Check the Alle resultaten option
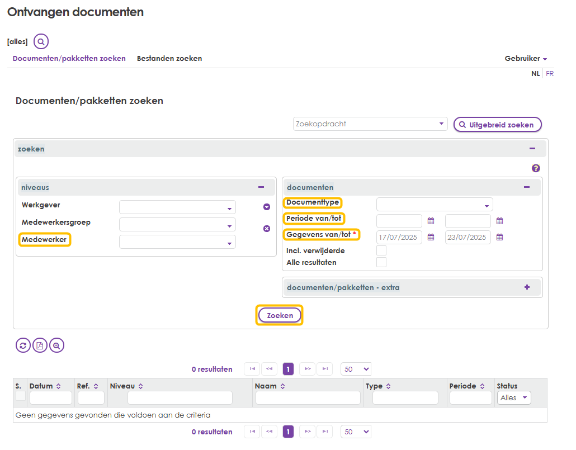The height and width of the screenshot is (450, 576). [381, 262]
